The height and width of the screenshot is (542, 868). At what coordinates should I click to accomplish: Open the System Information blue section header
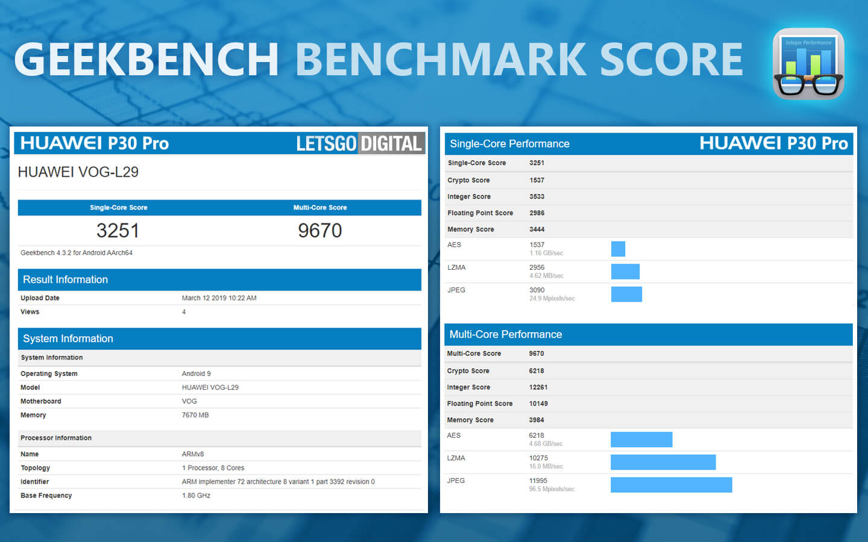[219, 338]
